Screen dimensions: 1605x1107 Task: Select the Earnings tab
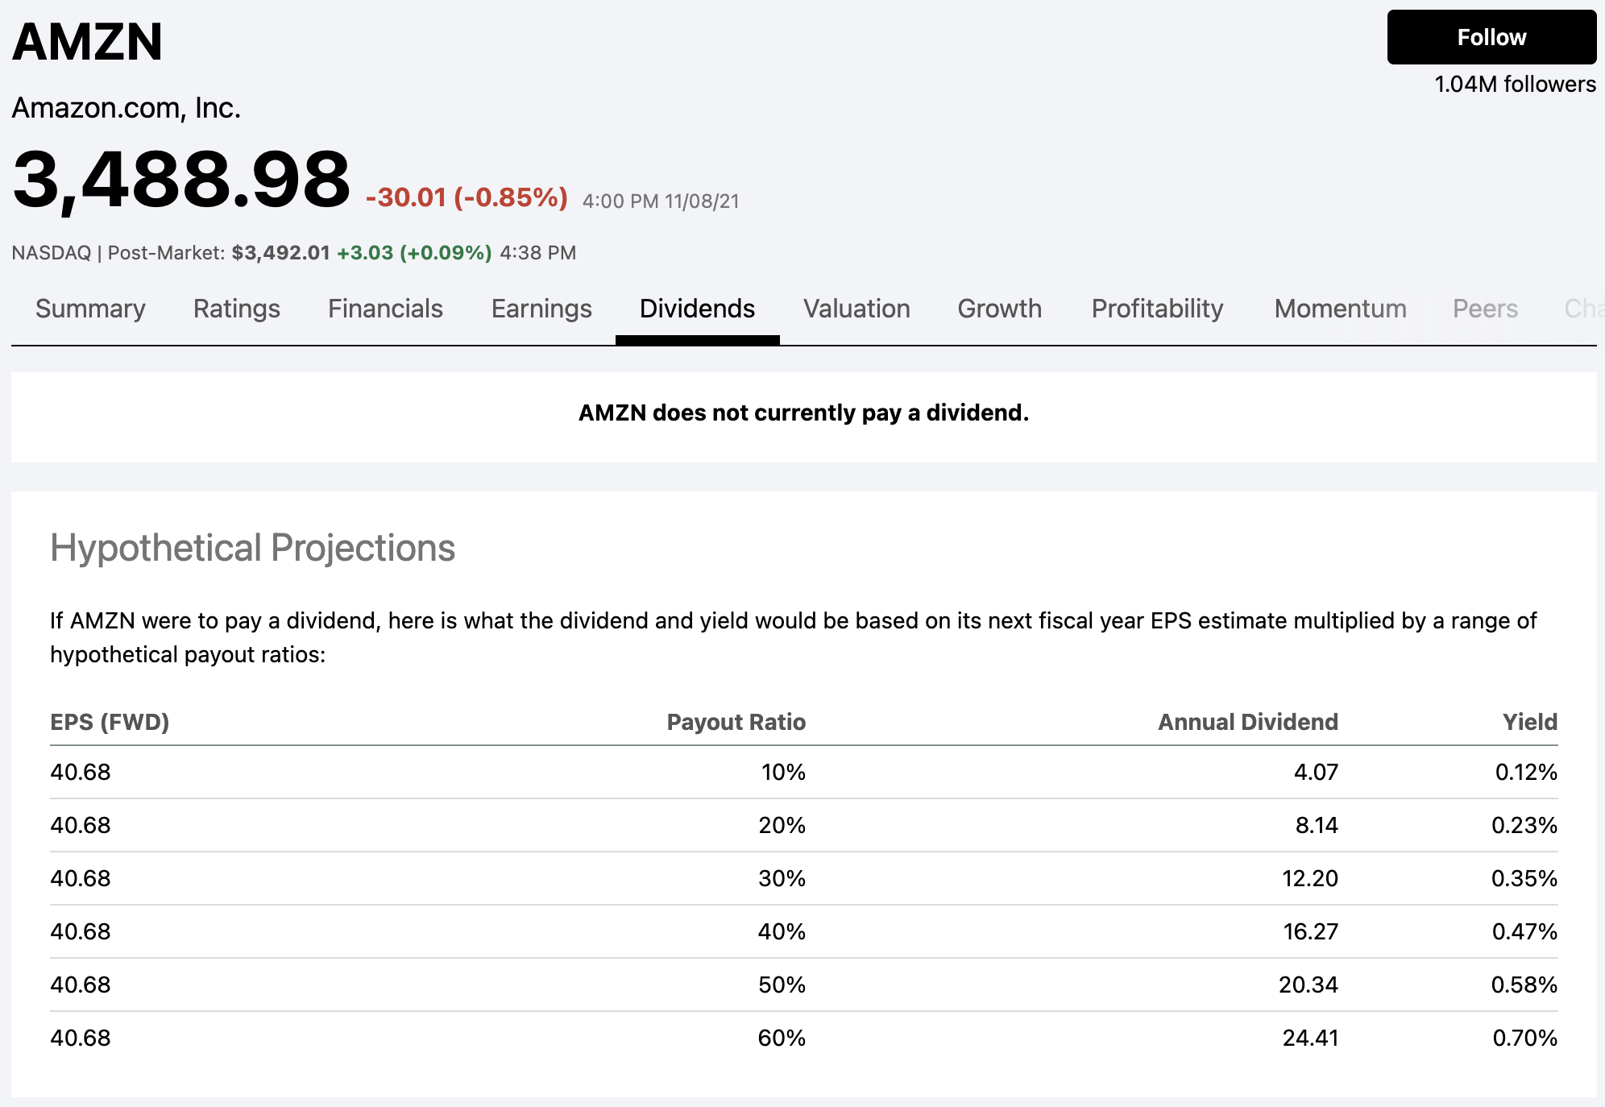point(541,309)
